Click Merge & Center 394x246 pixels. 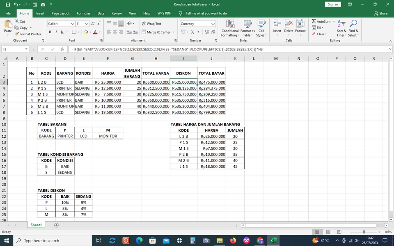156,32
